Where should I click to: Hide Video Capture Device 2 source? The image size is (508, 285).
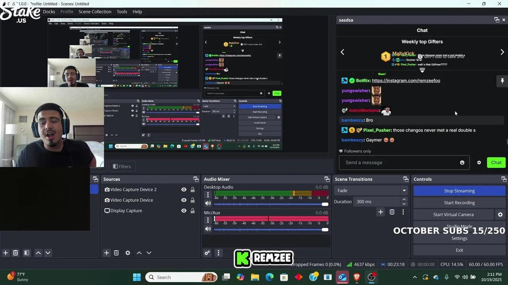pos(184,190)
